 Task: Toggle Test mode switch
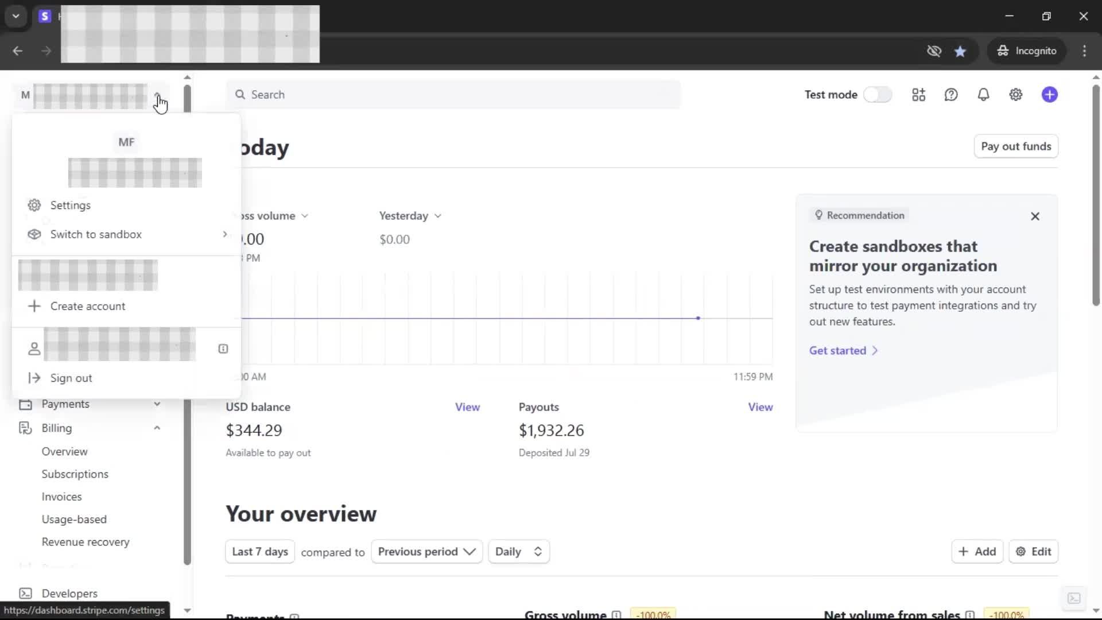click(878, 95)
